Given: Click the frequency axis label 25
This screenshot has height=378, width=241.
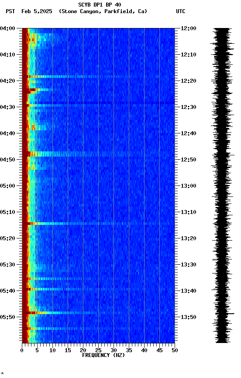Looking at the screenshot, I should tap(98, 350).
